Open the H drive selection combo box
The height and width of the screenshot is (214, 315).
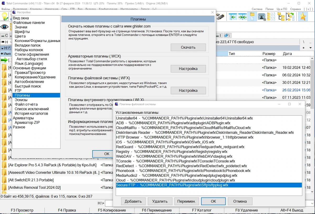(6, 42)
